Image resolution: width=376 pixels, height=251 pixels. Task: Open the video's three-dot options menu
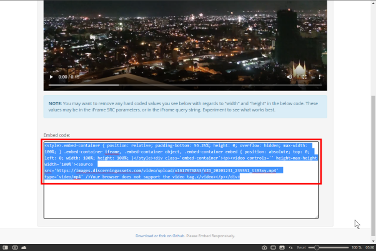[319, 77]
